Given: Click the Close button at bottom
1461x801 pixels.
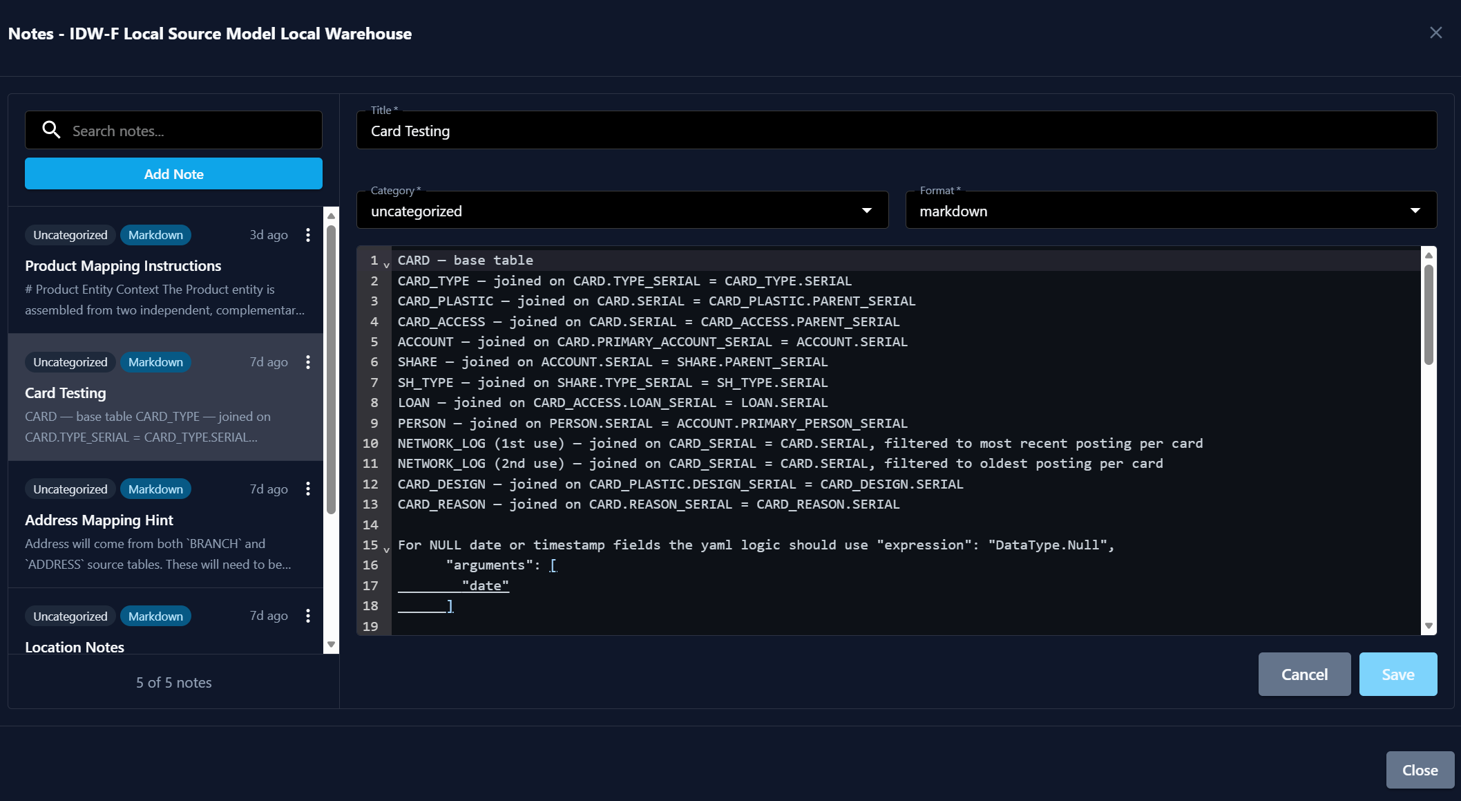Looking at the screenshot, I should pos(1420,770).
